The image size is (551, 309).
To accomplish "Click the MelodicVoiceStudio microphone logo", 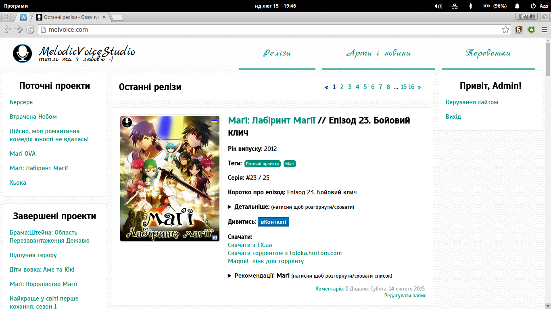I will [22, 54].
